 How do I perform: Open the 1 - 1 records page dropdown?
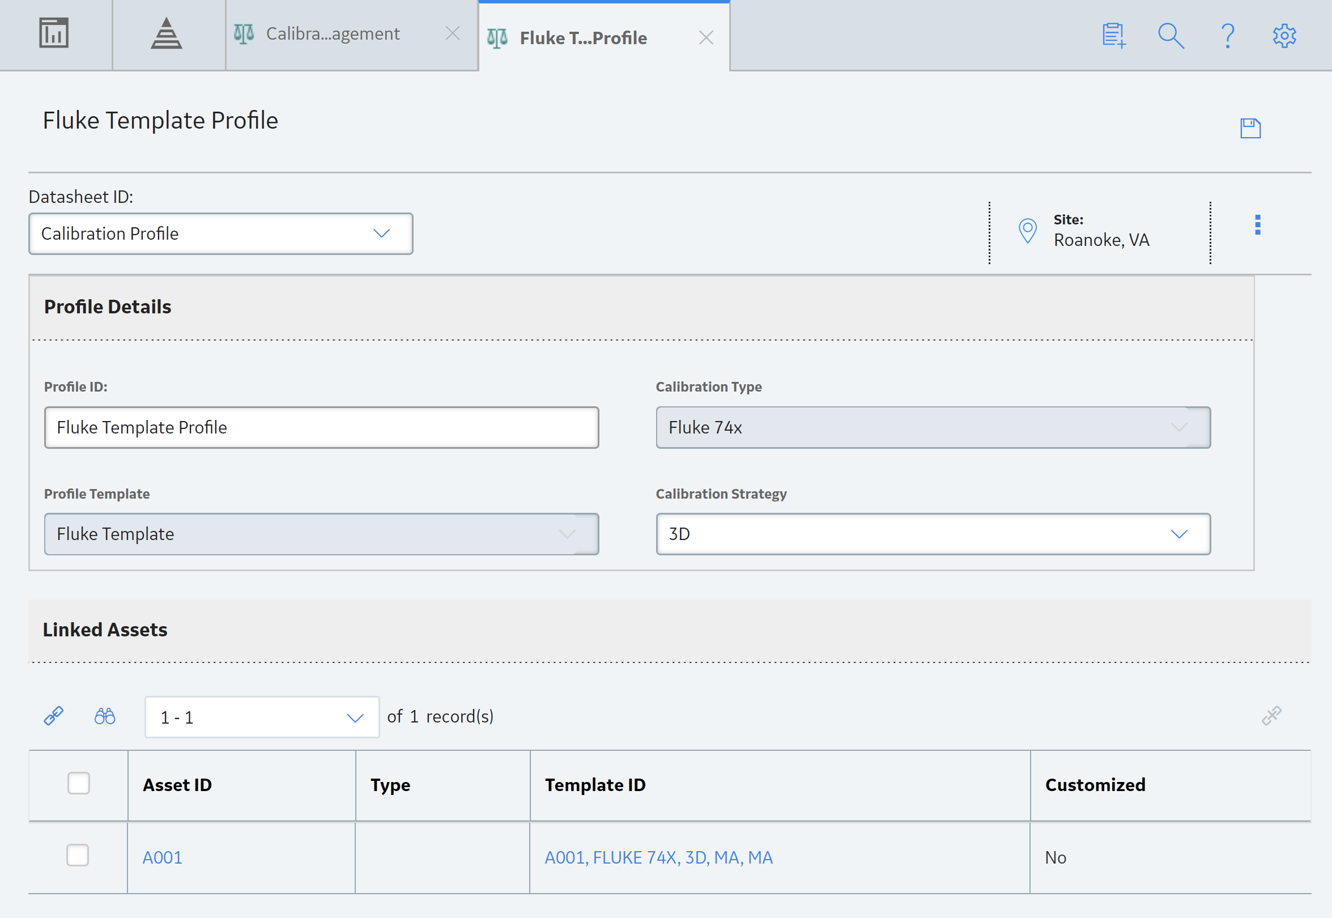click(x=262, y=717)
